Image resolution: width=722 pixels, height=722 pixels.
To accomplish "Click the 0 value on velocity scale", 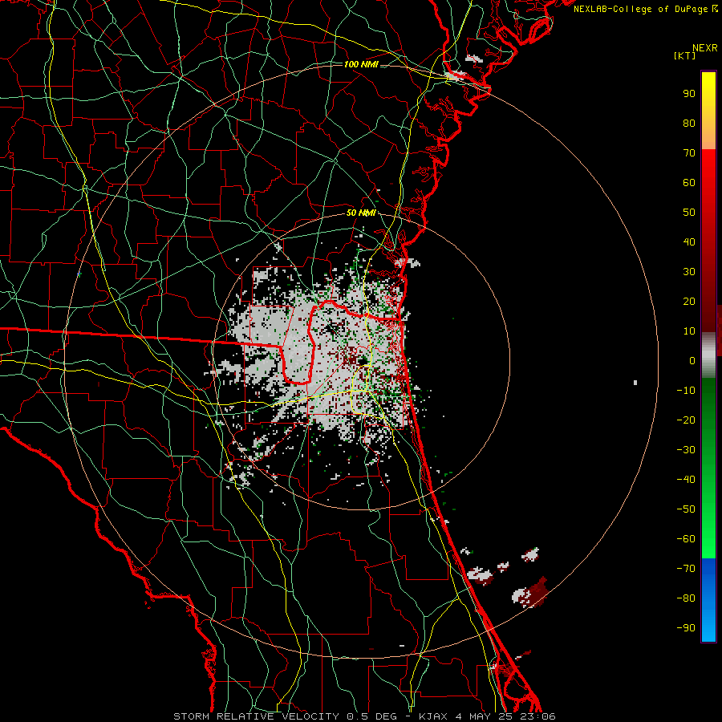I will [692, 361].
